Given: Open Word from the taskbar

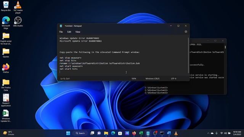Looking at the screenshot, I should [x=169, y=133].
